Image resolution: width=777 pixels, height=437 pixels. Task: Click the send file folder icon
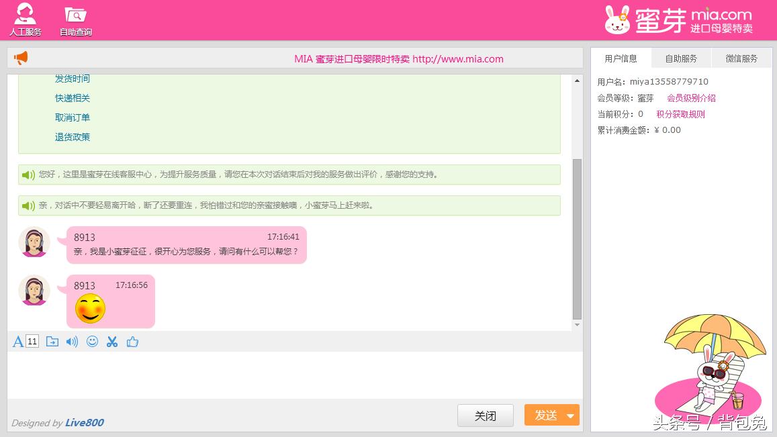(x=52, y=342)
